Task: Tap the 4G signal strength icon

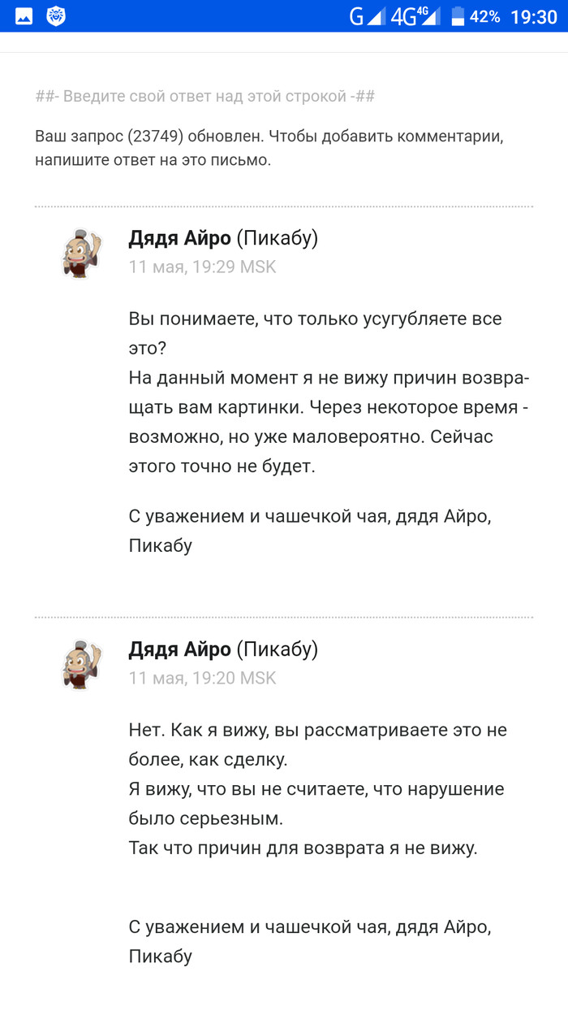Action: [x=415, y=16]
